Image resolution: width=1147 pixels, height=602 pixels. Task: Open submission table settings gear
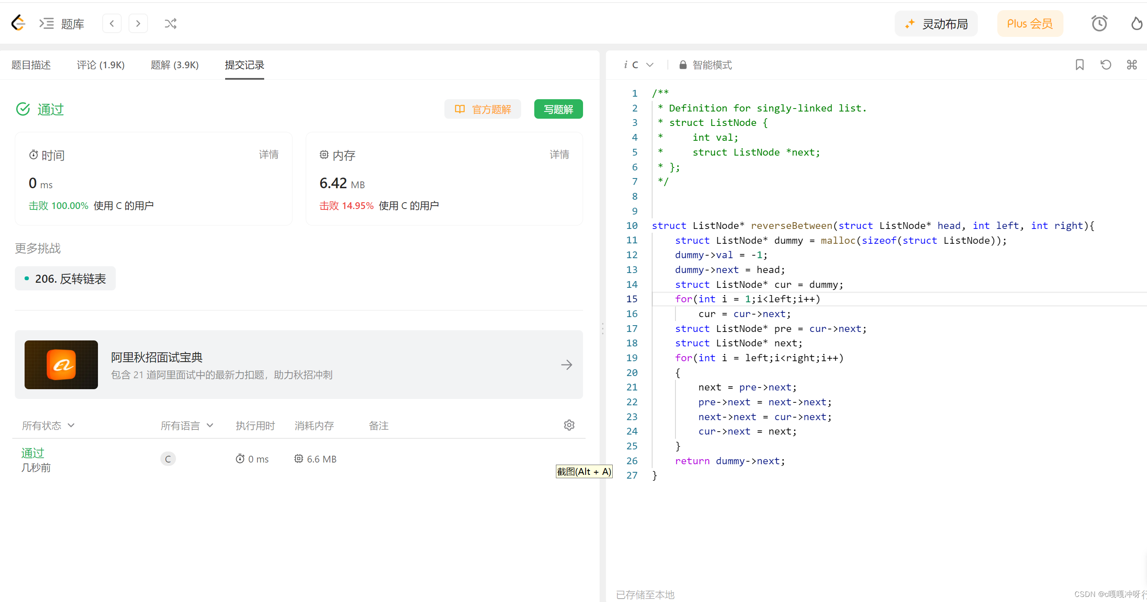coord(569,425)
